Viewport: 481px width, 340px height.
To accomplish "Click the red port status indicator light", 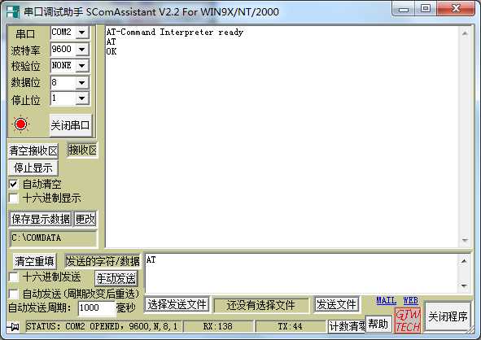I will (21, 124).
